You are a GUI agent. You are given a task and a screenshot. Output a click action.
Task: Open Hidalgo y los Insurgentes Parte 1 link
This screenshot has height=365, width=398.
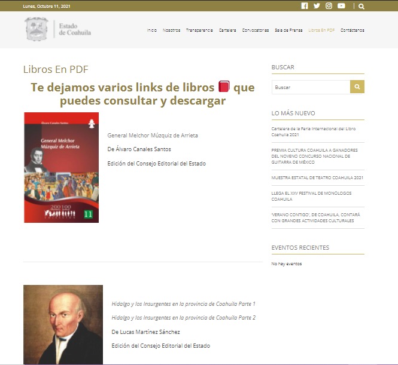[x=183, y=303]
